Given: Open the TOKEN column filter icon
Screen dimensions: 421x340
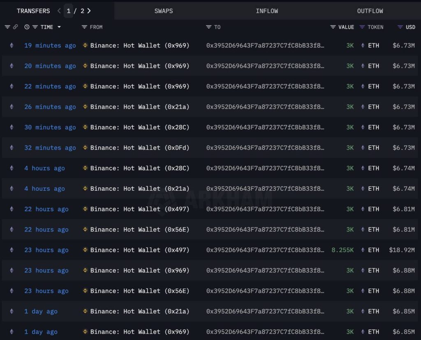Looking at the screenshot, I should coord(362,27).
